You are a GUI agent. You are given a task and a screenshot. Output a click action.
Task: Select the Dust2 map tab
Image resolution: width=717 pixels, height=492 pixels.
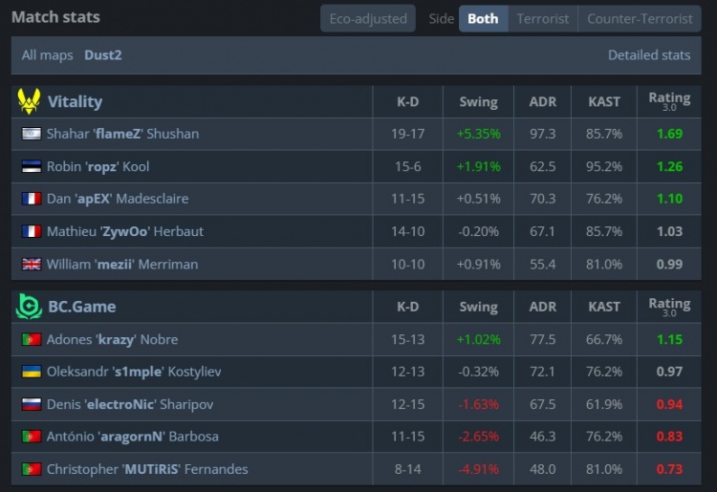tap(103, 55)
